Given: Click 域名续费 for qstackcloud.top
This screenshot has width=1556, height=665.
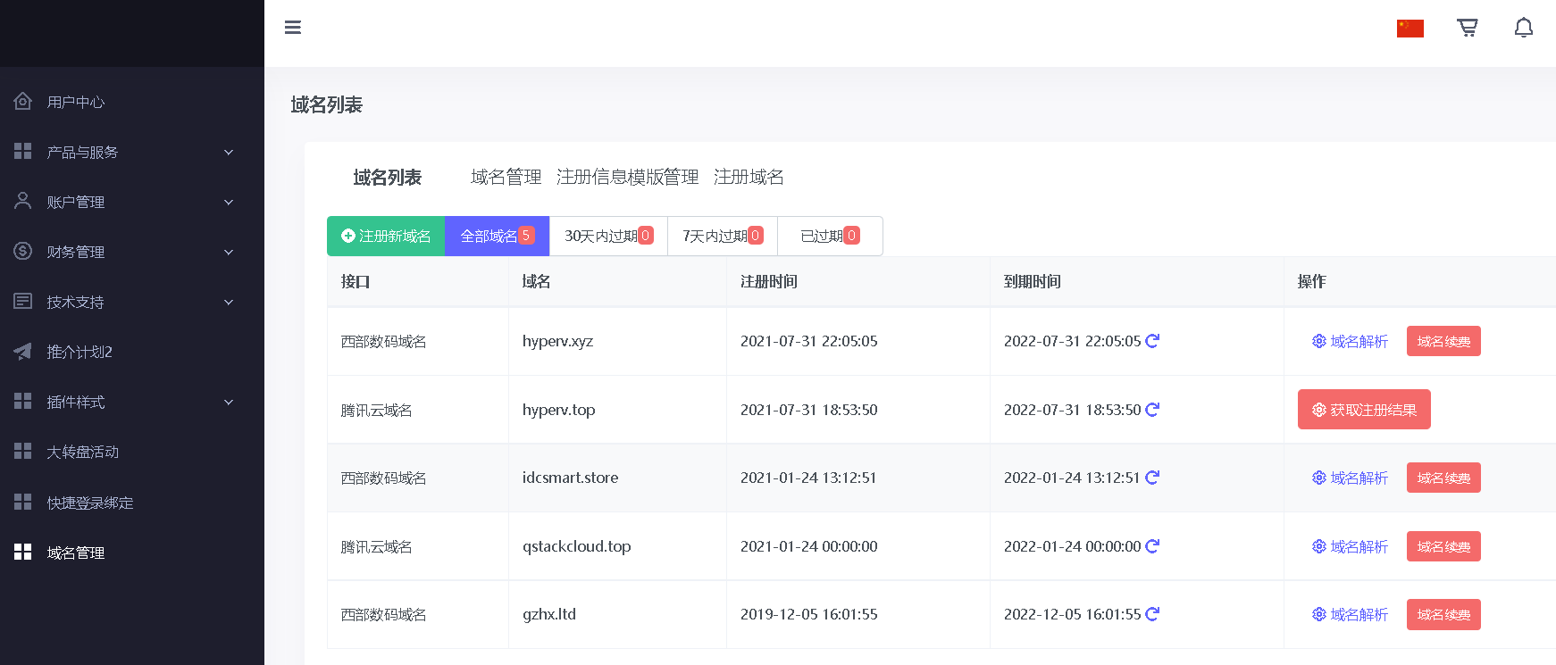Looking at the screenshot, I should [x=1443, y=546].
